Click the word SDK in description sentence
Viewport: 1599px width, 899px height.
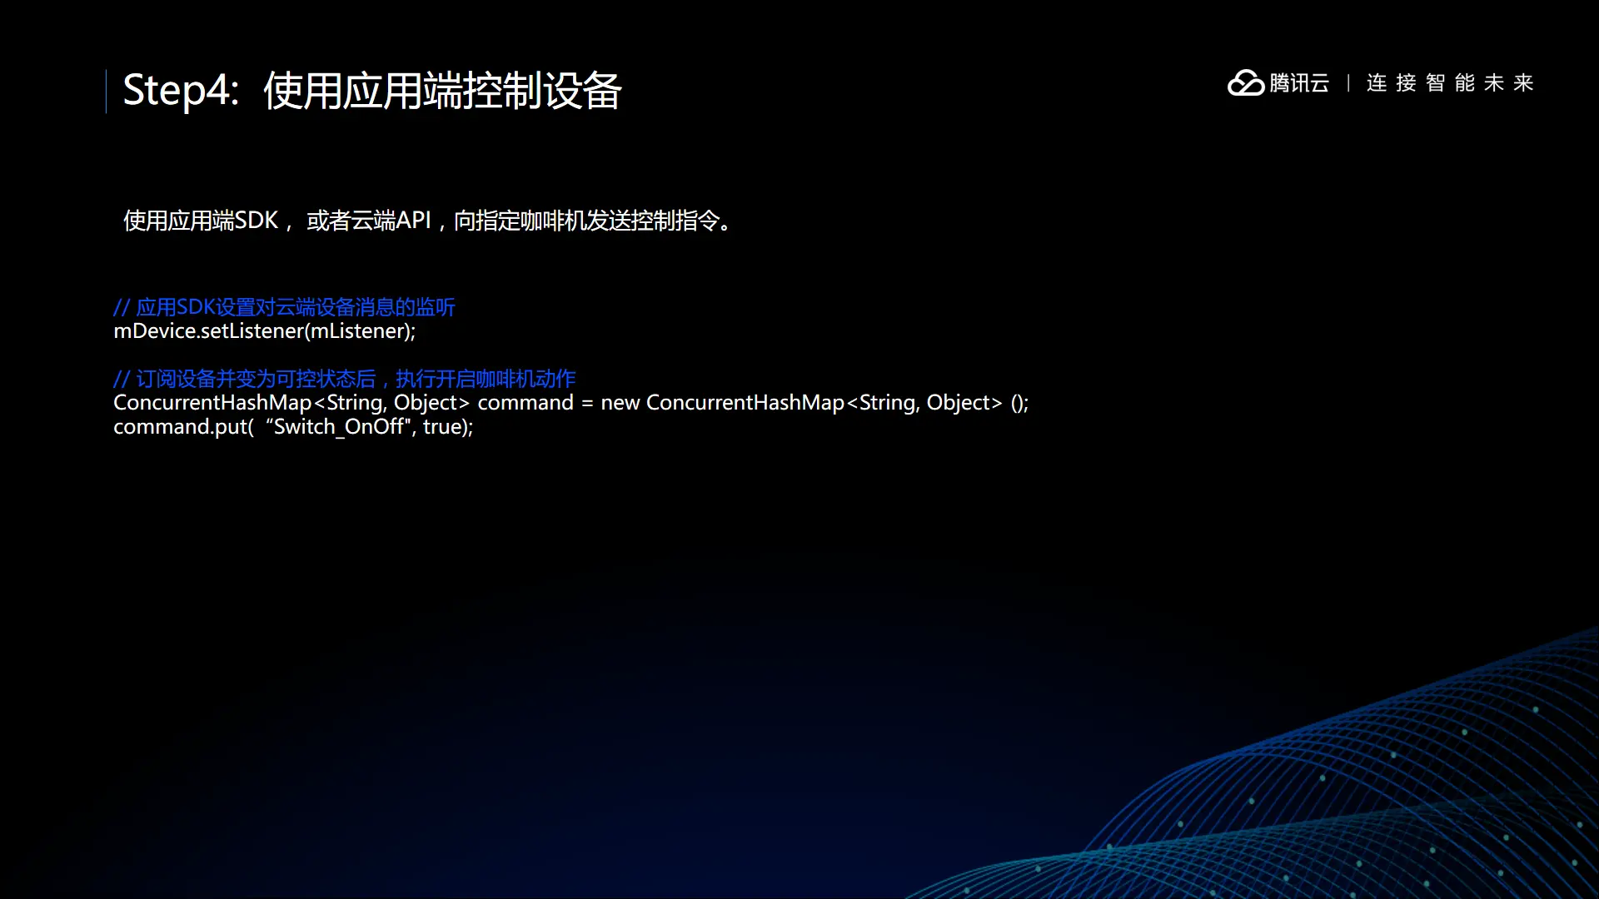pyautogui.click(x=257, y=221)
